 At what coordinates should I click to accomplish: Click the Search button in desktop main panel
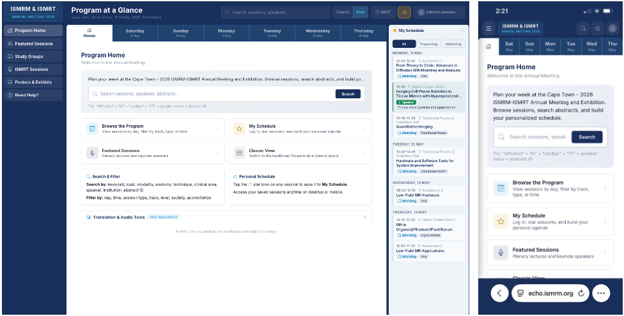(x=347, y=94)
